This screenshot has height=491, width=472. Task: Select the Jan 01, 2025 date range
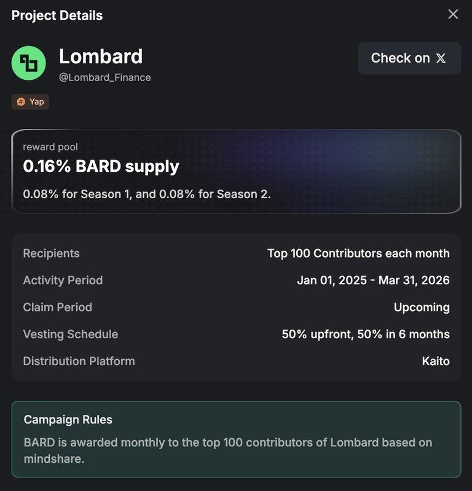click(x=373, y=280)
